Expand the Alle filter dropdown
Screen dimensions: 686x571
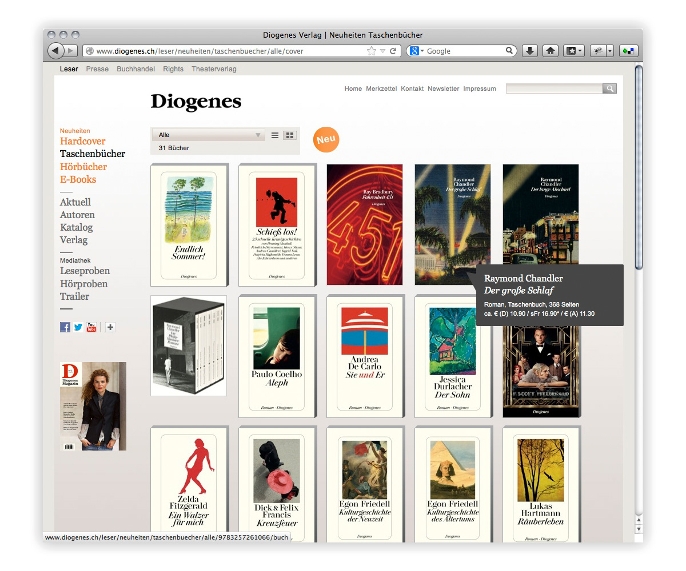pyautogui.click(x=208, y=135)
